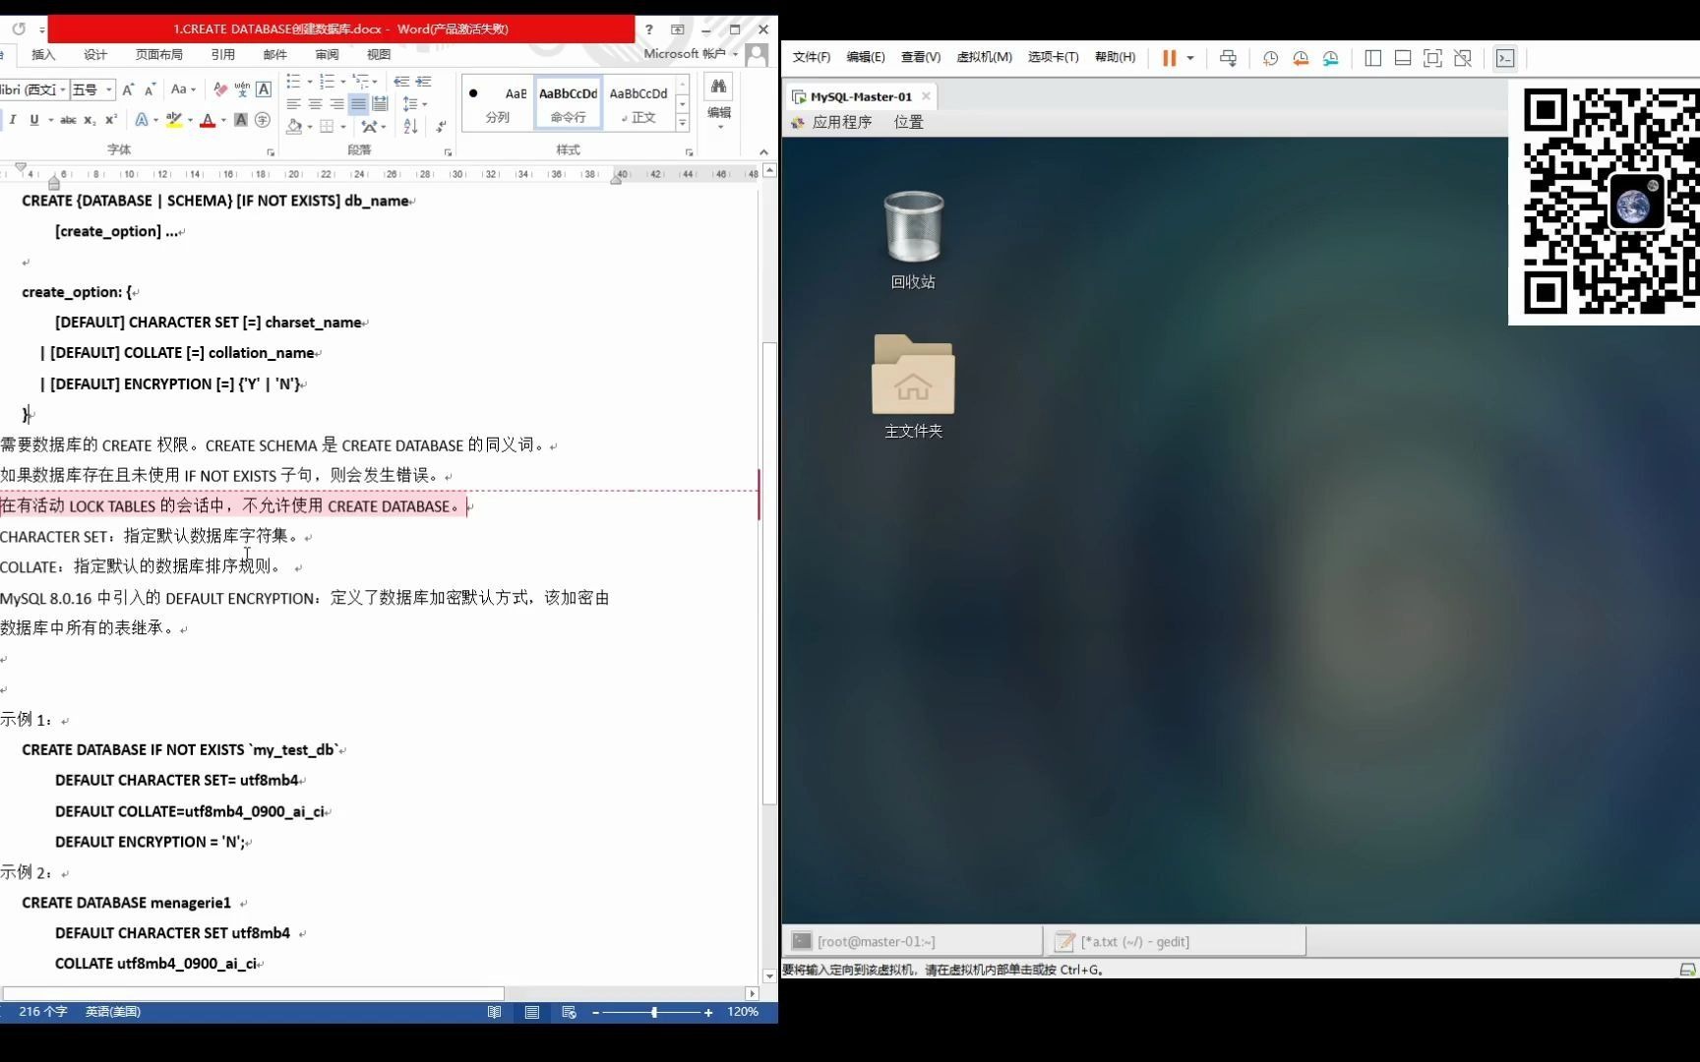Apply yellow text highlight color
The height and width of the screenshot is (1062, 1700).
click(x=174, y=120)
